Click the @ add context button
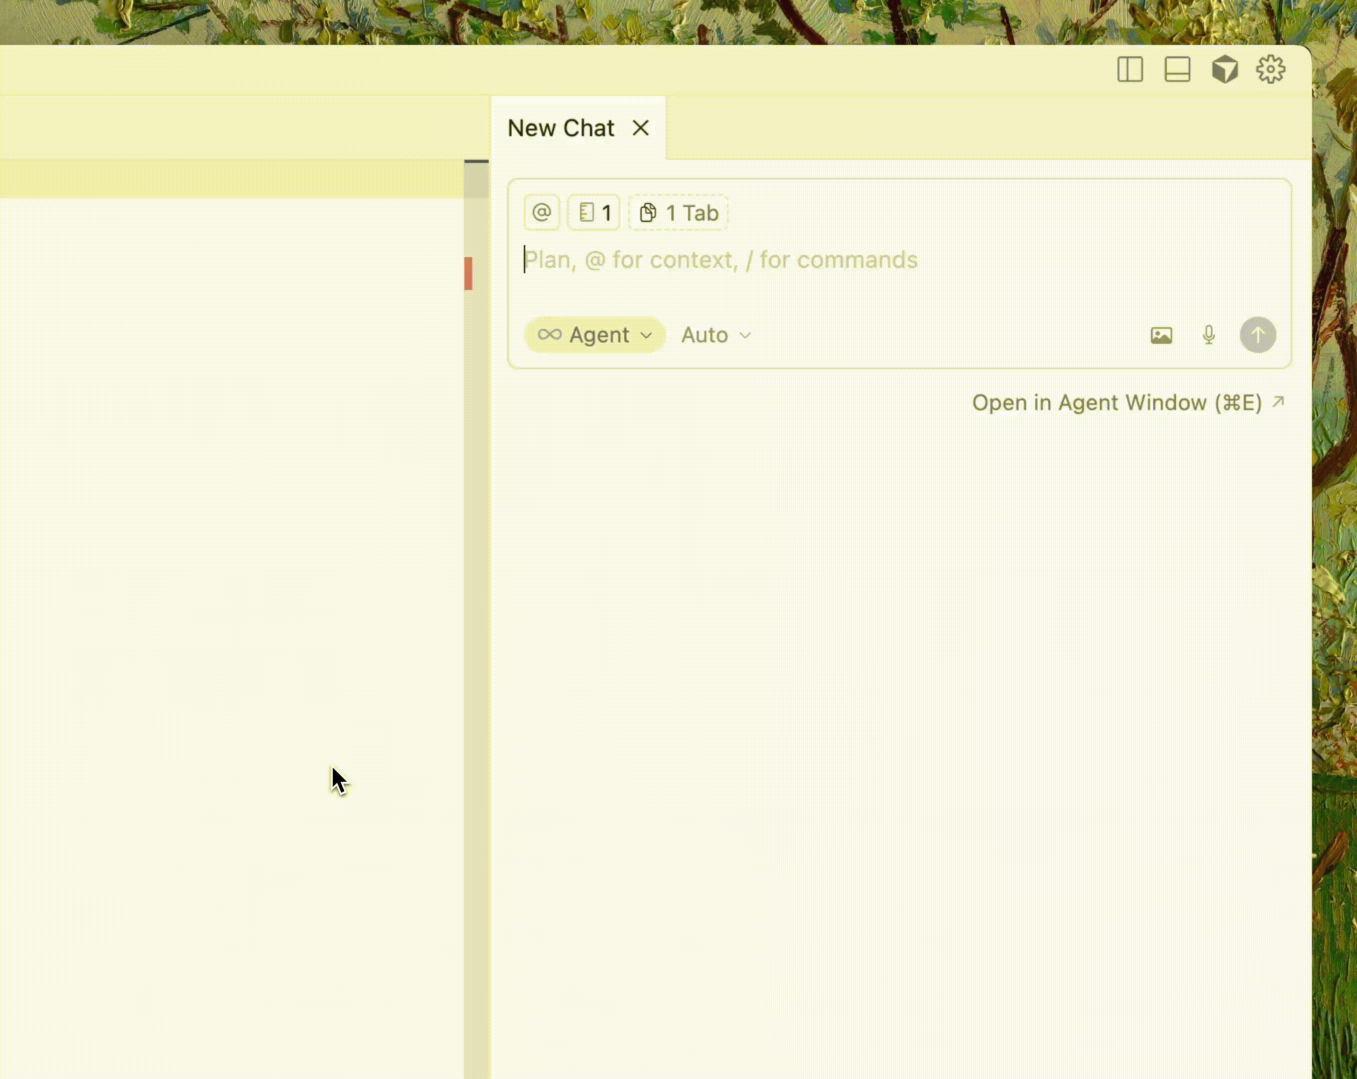Screen dimensions: 1357x1079 (541, 213)
